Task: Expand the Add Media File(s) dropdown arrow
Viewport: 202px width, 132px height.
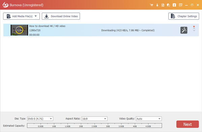Action: coord(36,16)
